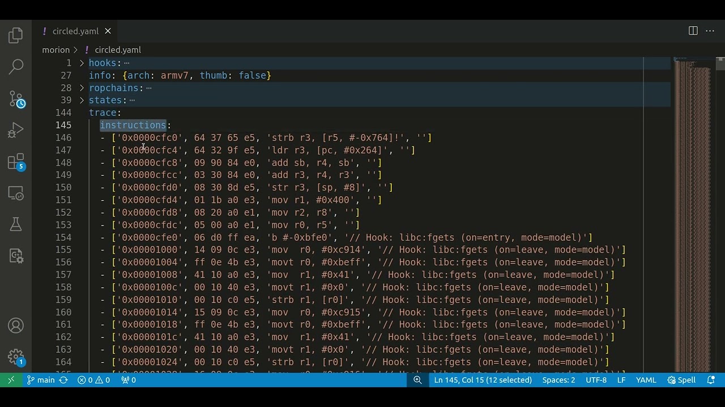
Task: Split the editor to the right
Action: (693, 31)
